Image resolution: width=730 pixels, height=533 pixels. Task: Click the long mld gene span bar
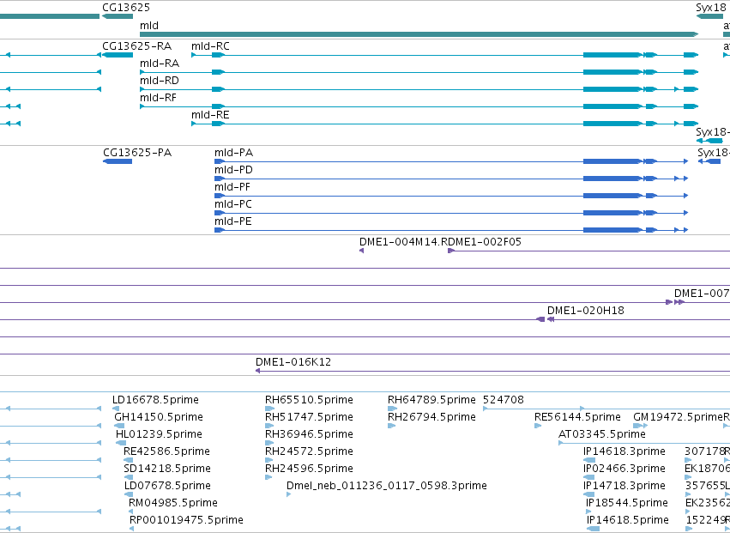click(419, 34)
